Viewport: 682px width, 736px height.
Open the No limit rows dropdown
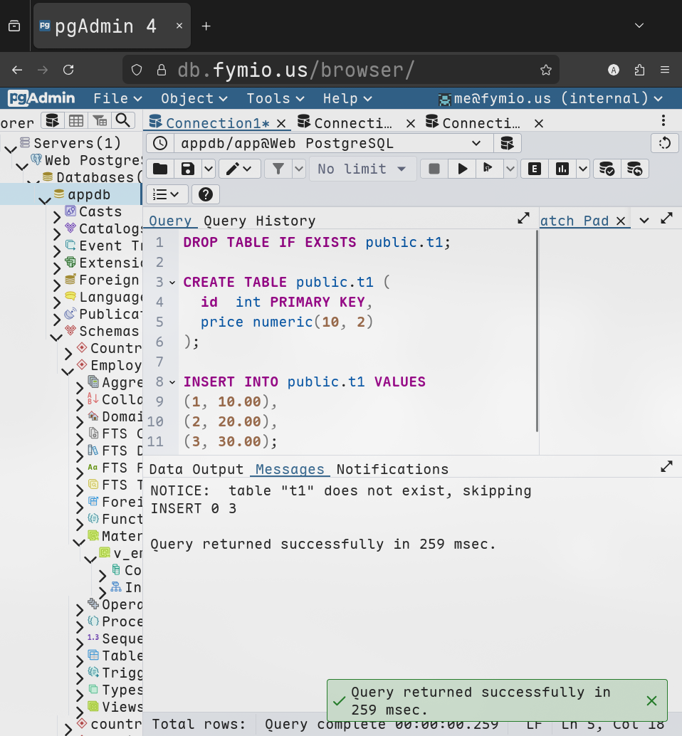[362, 169]
